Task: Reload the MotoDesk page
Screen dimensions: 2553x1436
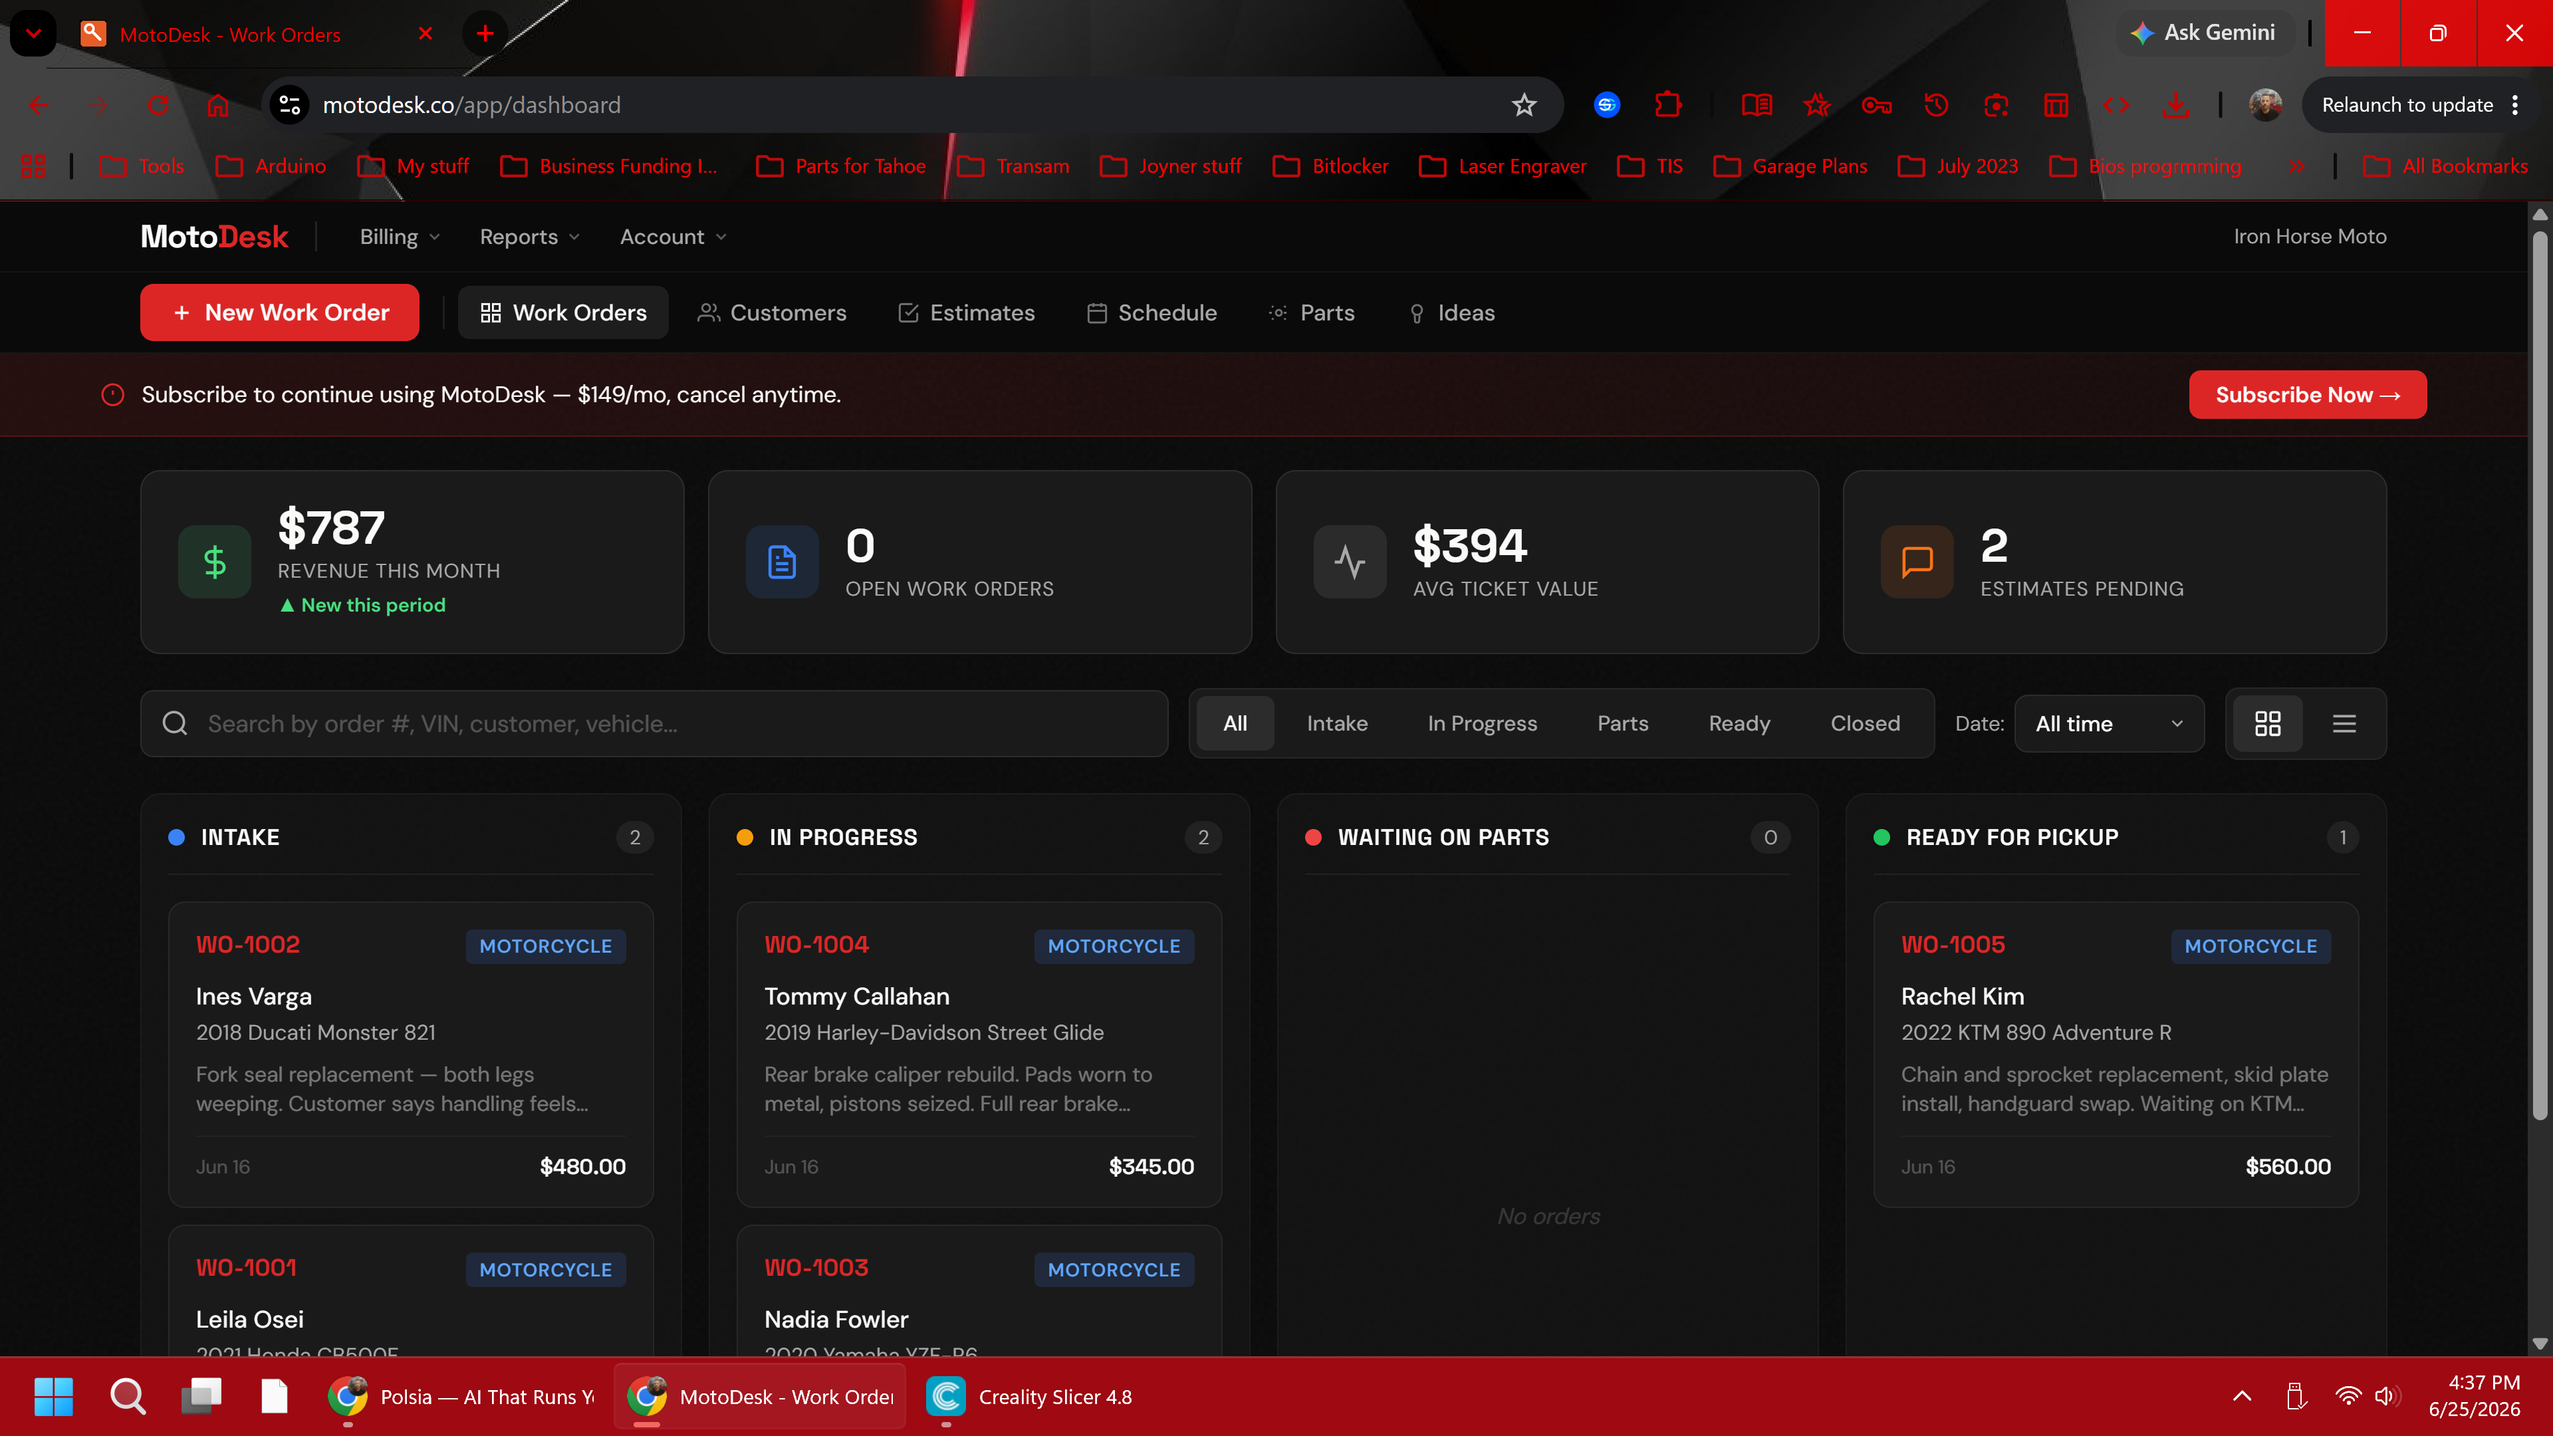Action: pos(158,105)
